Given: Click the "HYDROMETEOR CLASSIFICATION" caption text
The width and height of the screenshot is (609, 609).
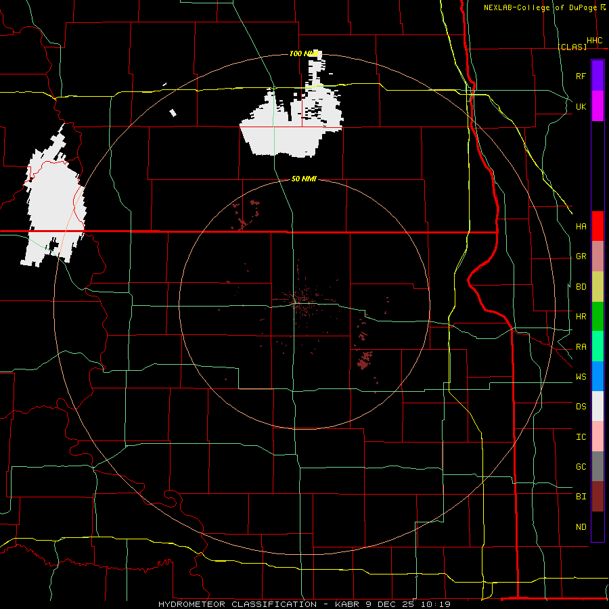Looking at the screenshot, I should point(238,604).
